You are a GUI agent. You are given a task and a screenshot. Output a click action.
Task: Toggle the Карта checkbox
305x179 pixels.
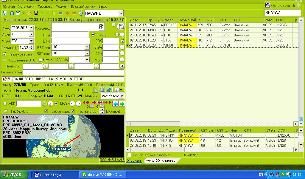(93, 35)
